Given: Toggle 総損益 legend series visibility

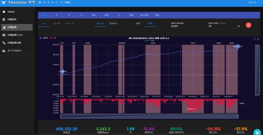Looking at the screenshot, I should tap(43, 38).
